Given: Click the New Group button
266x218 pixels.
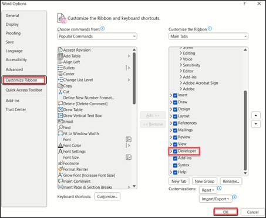Looking at the screenshot, I should [204, 182].
